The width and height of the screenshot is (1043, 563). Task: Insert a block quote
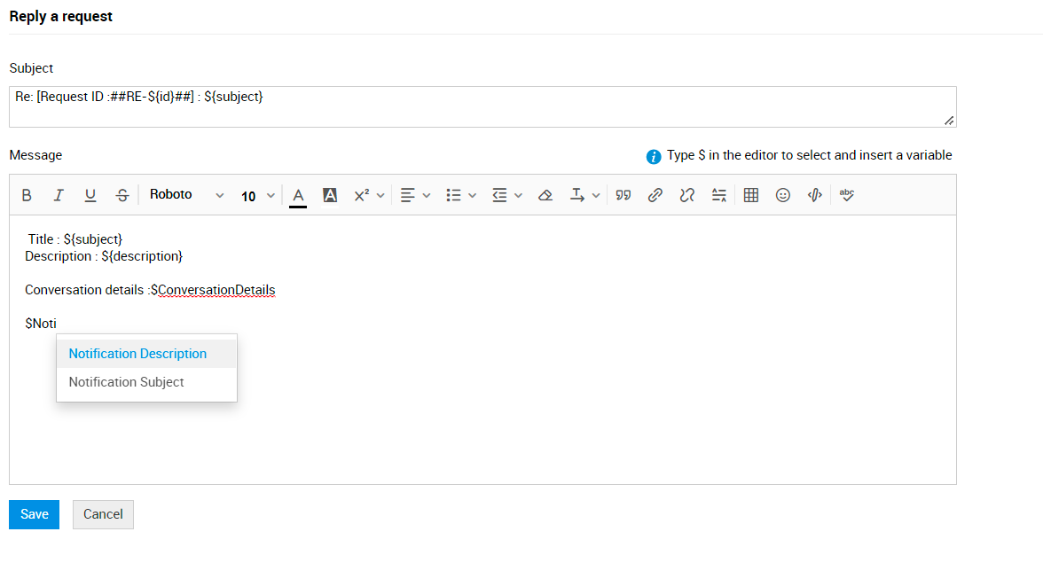click(623, 195)
